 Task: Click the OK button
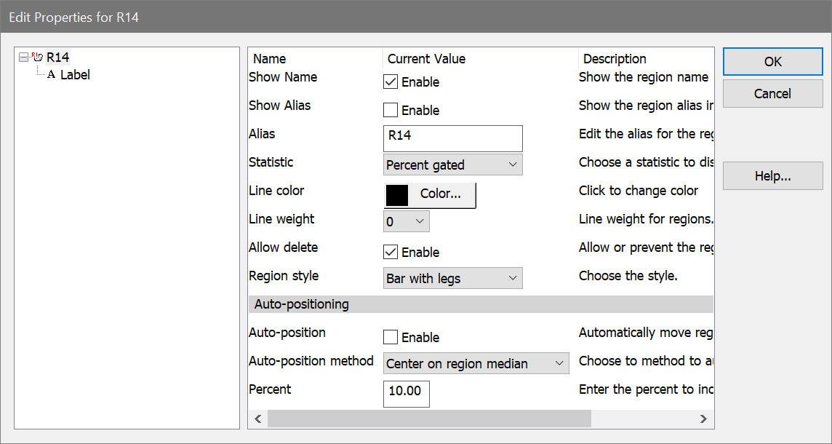[x=772, y=62]
